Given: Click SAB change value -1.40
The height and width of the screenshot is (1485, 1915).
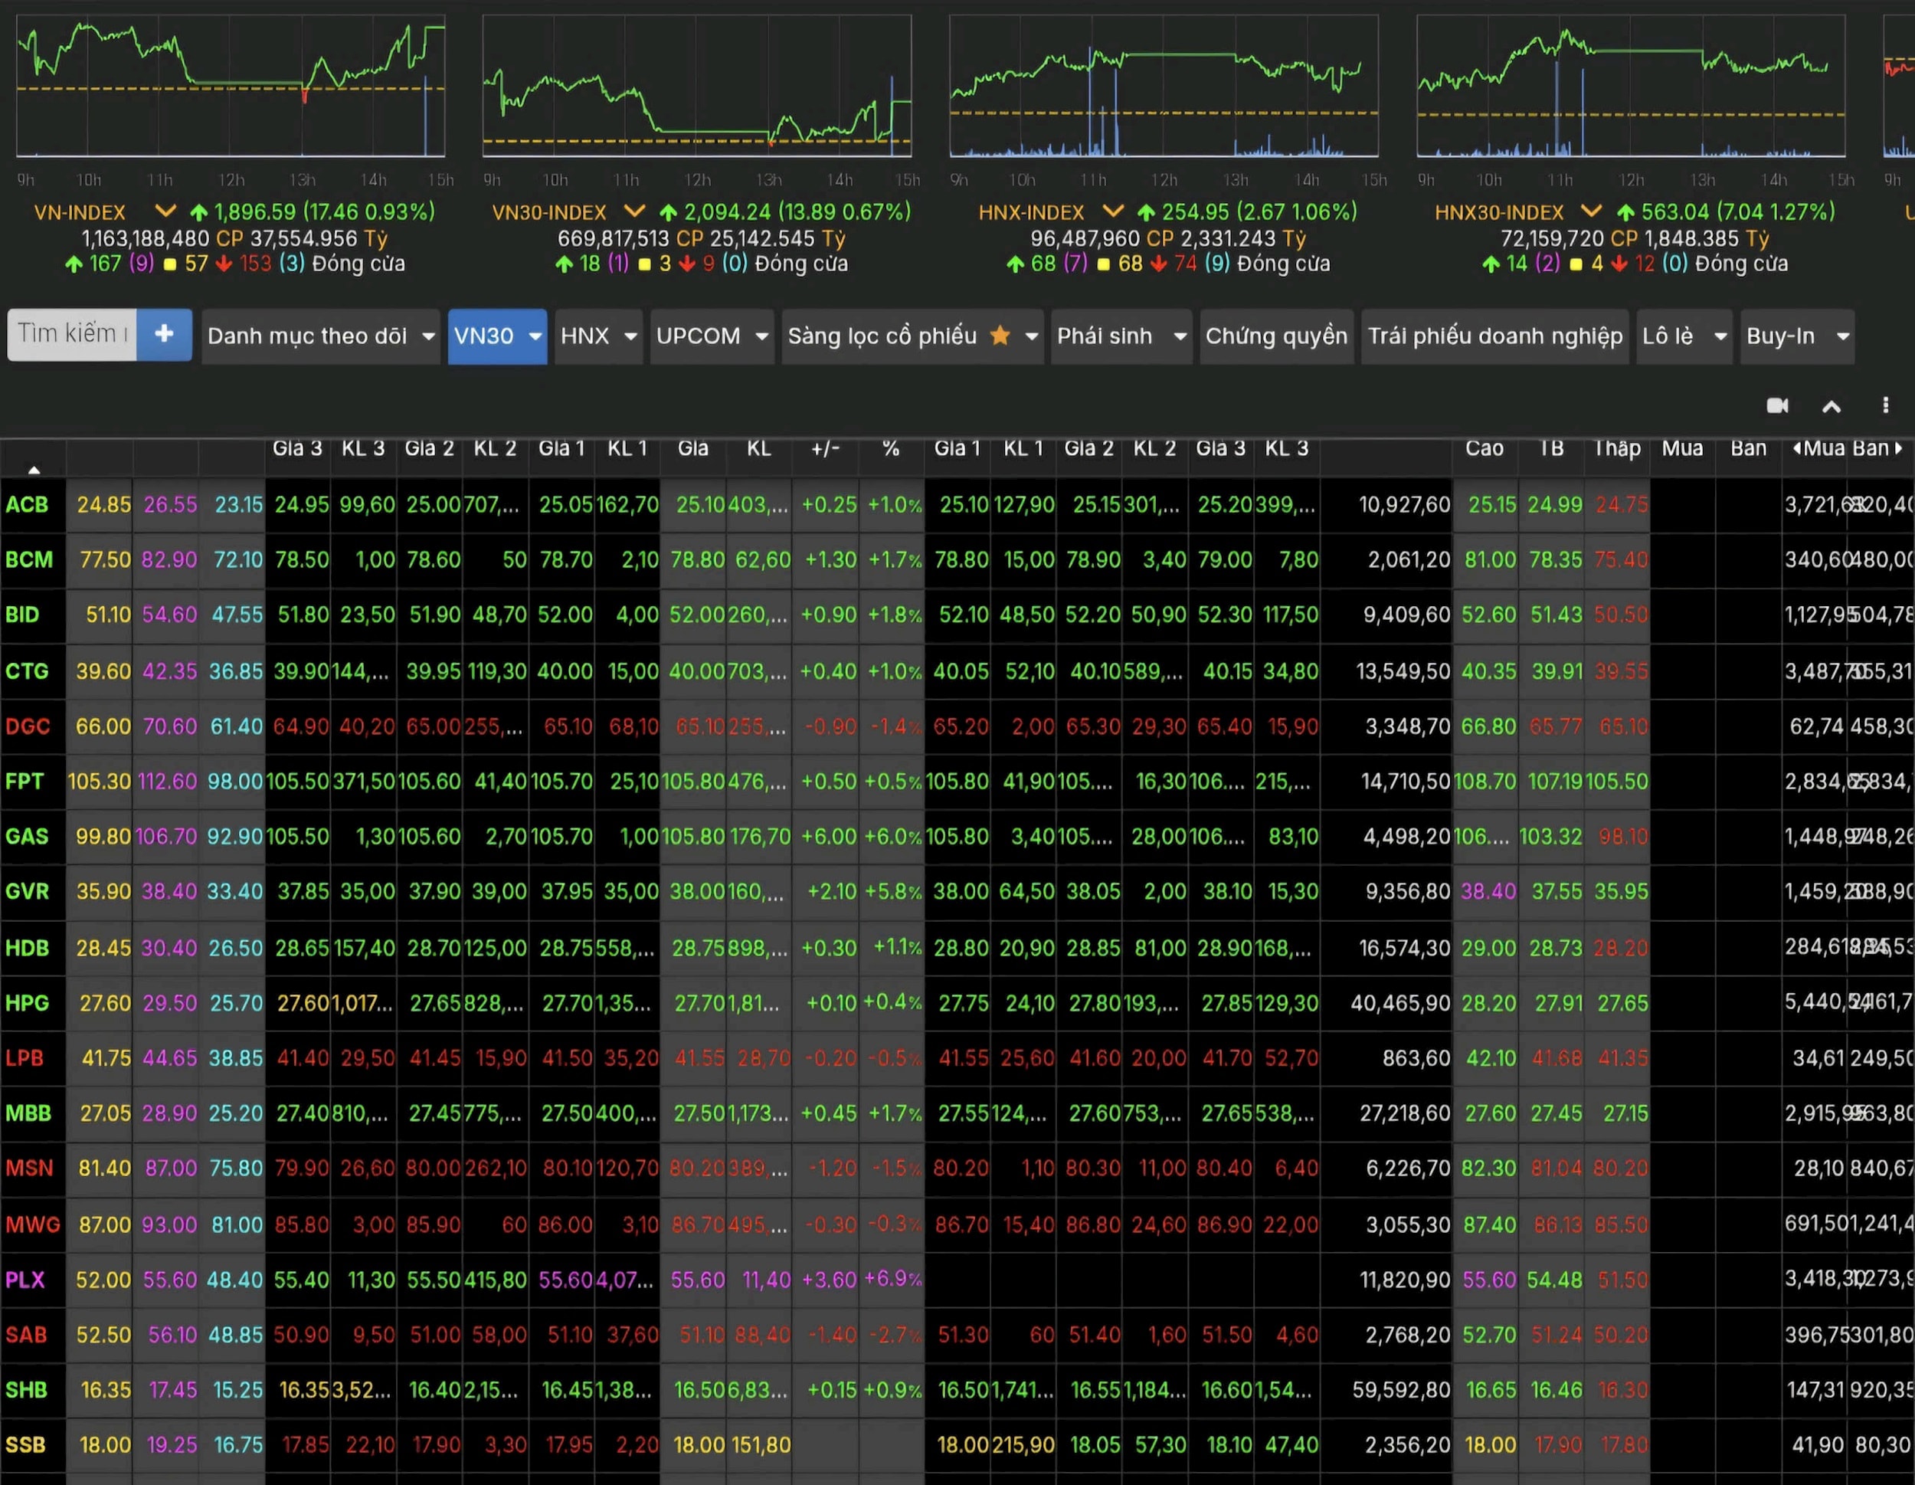Looking at the screenshot, I should pos(831,1335).
